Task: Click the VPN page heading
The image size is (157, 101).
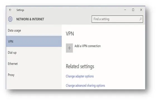Action: (70, 34)
